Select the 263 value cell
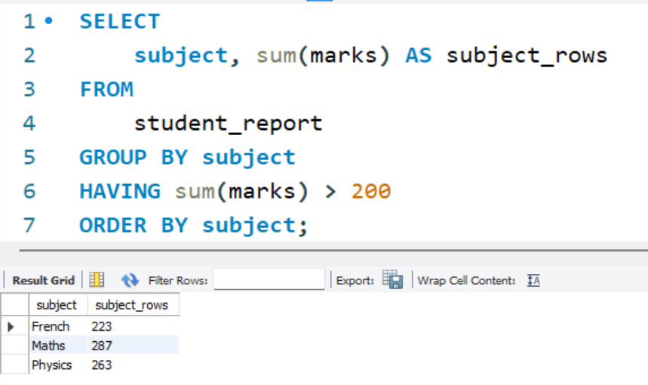Viewport: 648px width, 385px height. pos(134,365)
